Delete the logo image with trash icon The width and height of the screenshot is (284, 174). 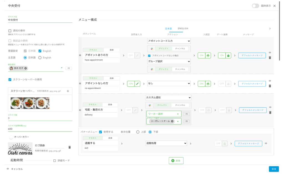[70, 147]
